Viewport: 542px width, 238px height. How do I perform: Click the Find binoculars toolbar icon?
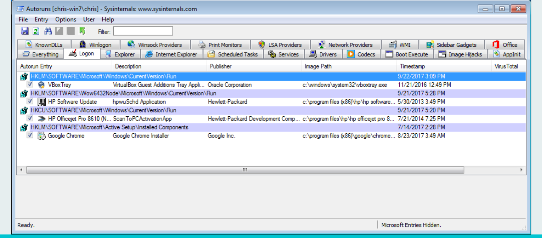48,31
